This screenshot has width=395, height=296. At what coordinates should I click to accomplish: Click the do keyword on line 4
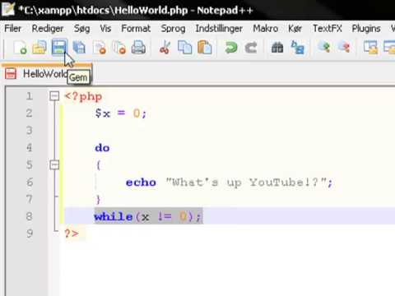click(102, 148)
